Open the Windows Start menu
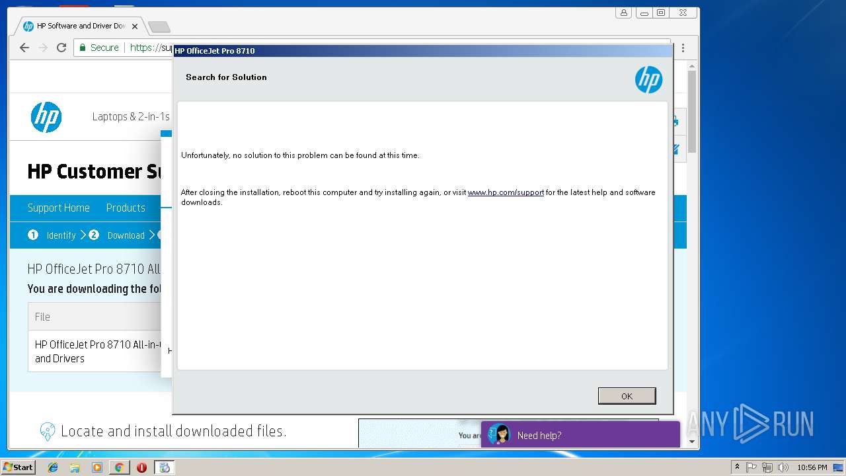This screenshot has width=846, height=476. (18, 467)
